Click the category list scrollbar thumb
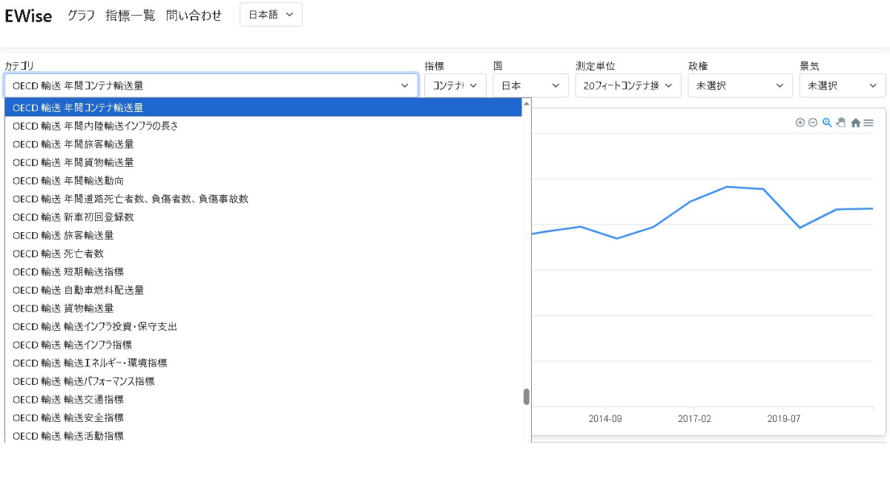 coord(527,397)
